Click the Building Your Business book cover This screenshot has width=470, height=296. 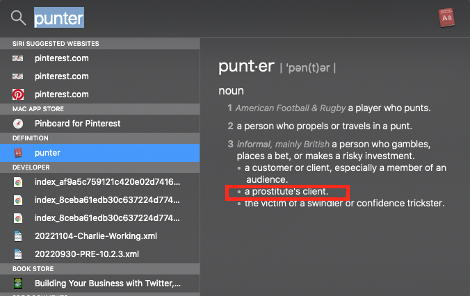18,283
